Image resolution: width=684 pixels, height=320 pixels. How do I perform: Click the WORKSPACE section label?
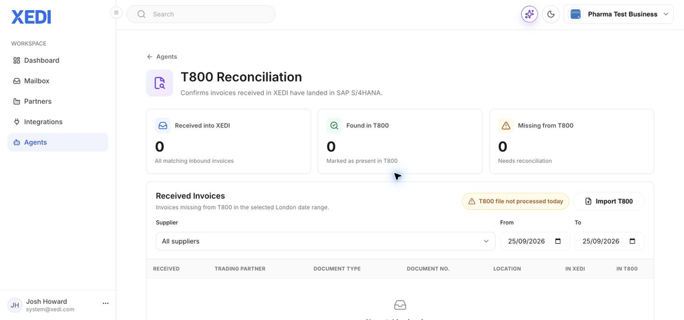tap(29, 43)
